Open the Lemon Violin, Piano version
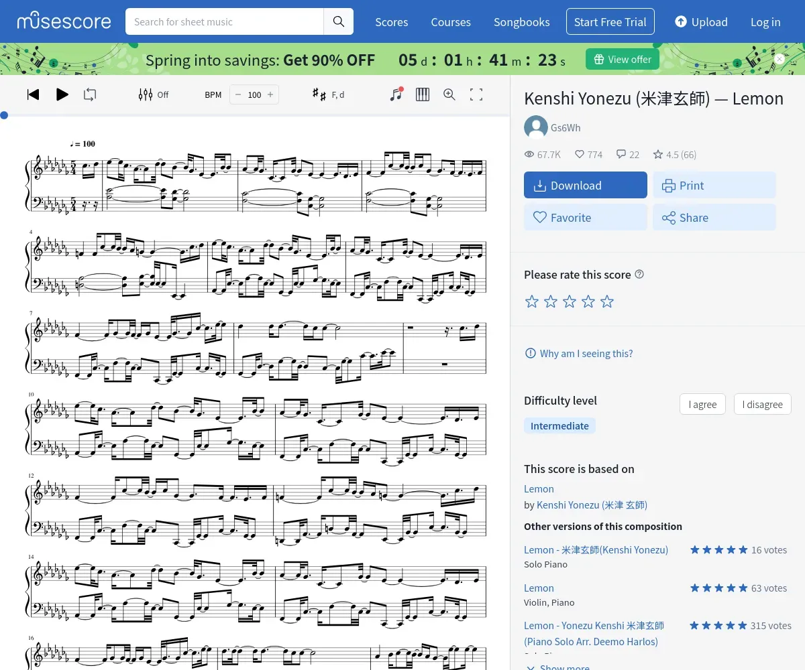Viewport: 805px width, 670px height. [x=539, y=588]
